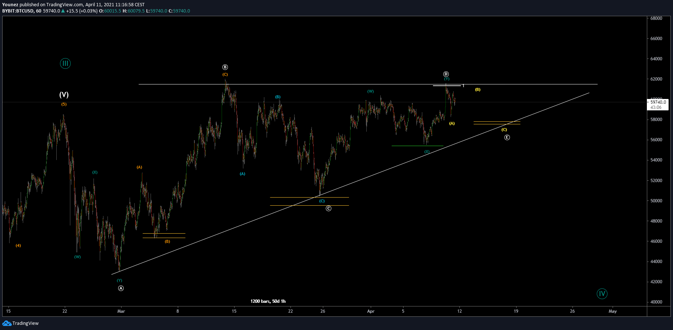Select the orange (4) wave label
Viewport: 673px width, 330px height.
pyautogui.click(x=18, y=246)
